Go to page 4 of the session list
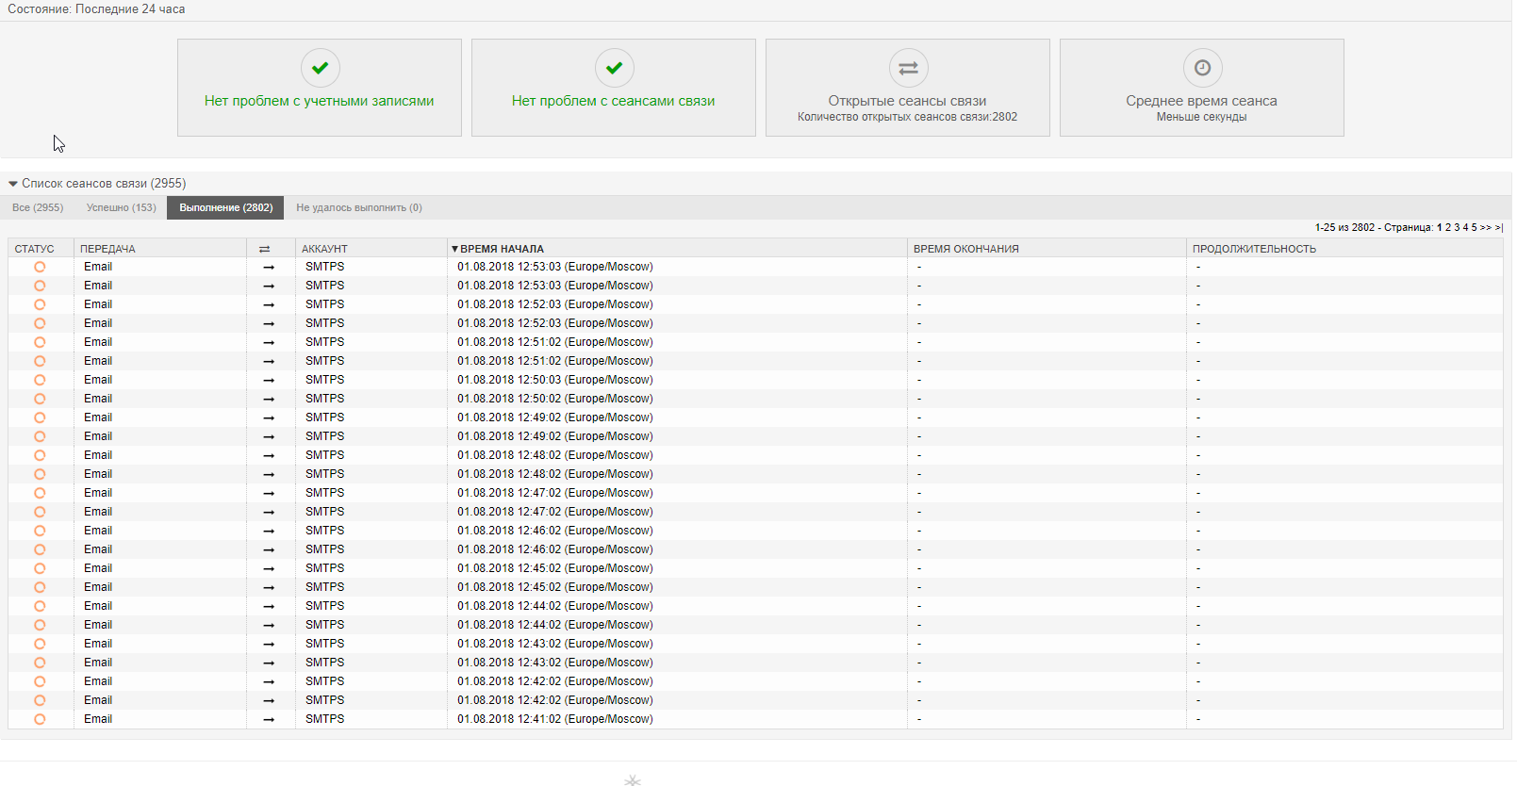The image size is (1517, 786). point(1465,227)
